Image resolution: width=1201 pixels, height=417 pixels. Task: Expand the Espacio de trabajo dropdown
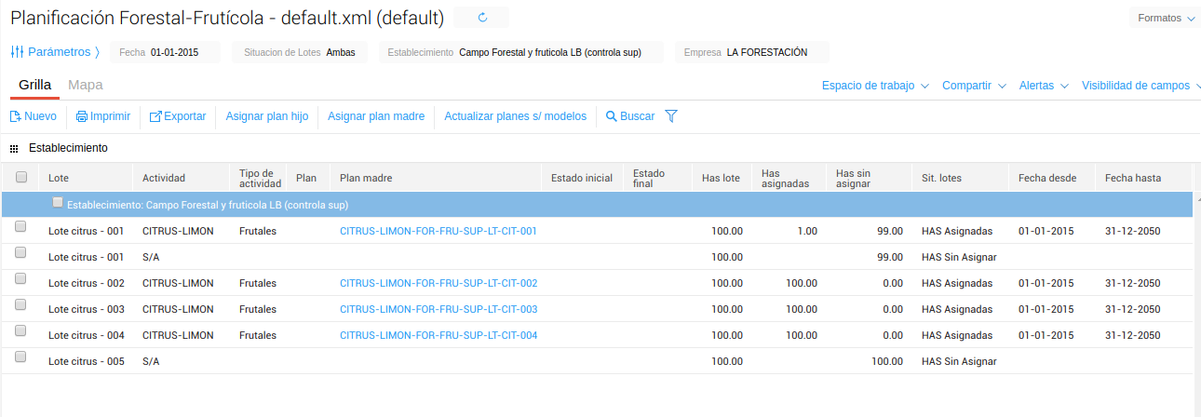click(x=875, y=86)
